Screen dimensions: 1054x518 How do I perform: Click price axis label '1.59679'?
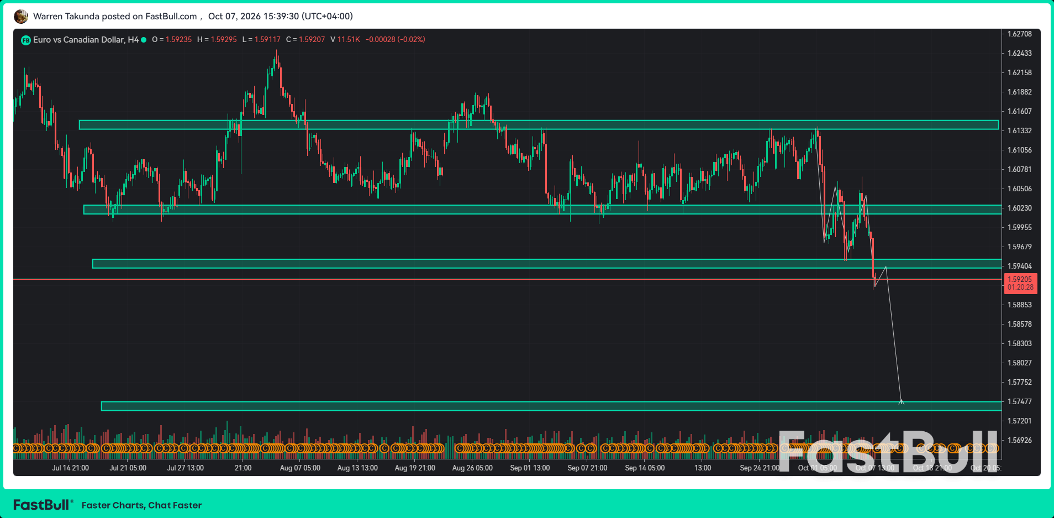coord(1019,247)
